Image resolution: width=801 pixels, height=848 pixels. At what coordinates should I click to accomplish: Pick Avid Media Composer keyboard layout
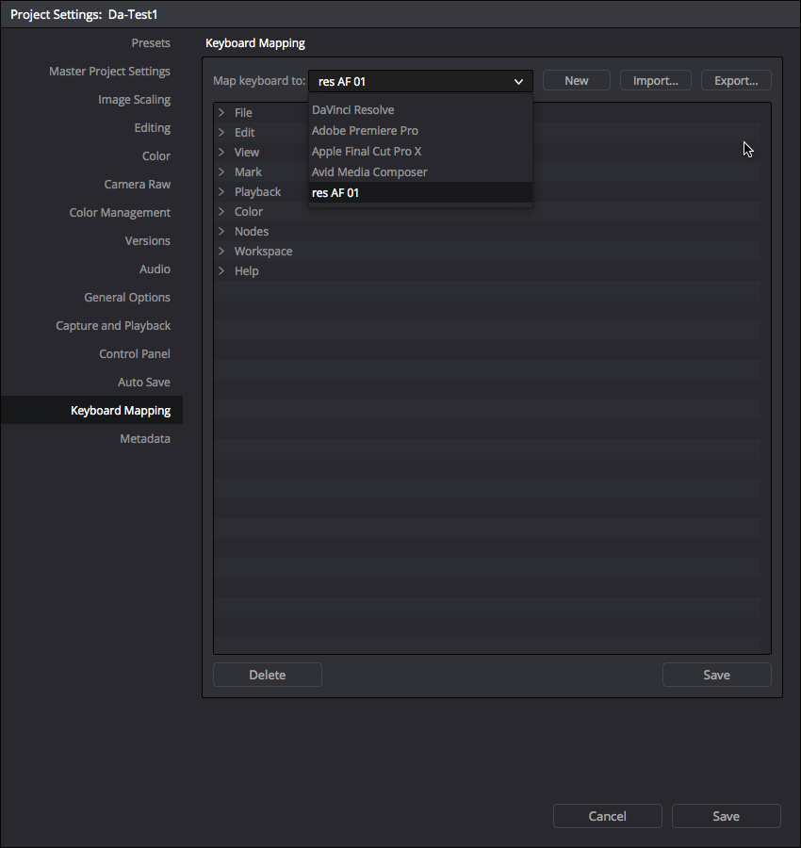[x=369, y=172]
